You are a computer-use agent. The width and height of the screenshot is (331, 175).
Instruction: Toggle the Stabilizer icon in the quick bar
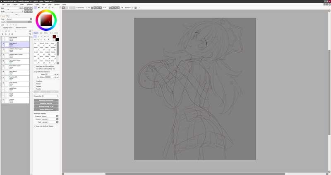coord(122,7)
